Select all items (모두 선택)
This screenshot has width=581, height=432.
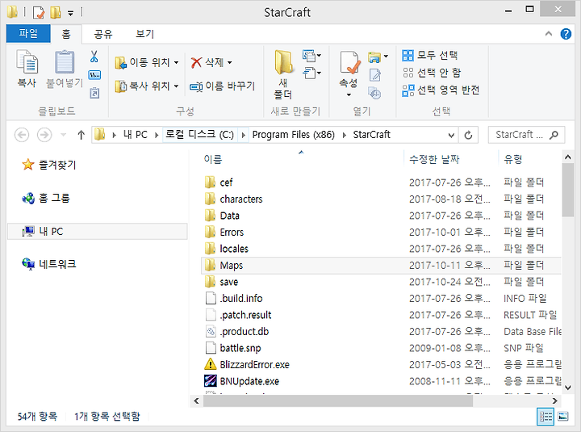pos(430,56)
